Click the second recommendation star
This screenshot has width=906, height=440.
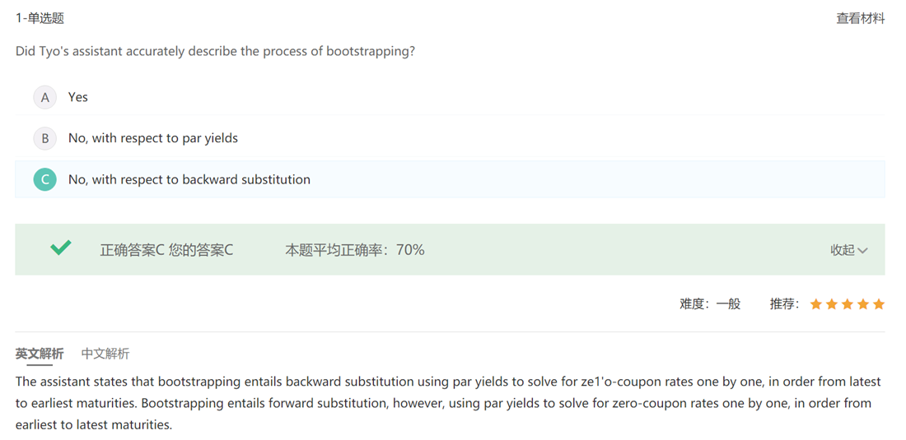tap(832, 304)
